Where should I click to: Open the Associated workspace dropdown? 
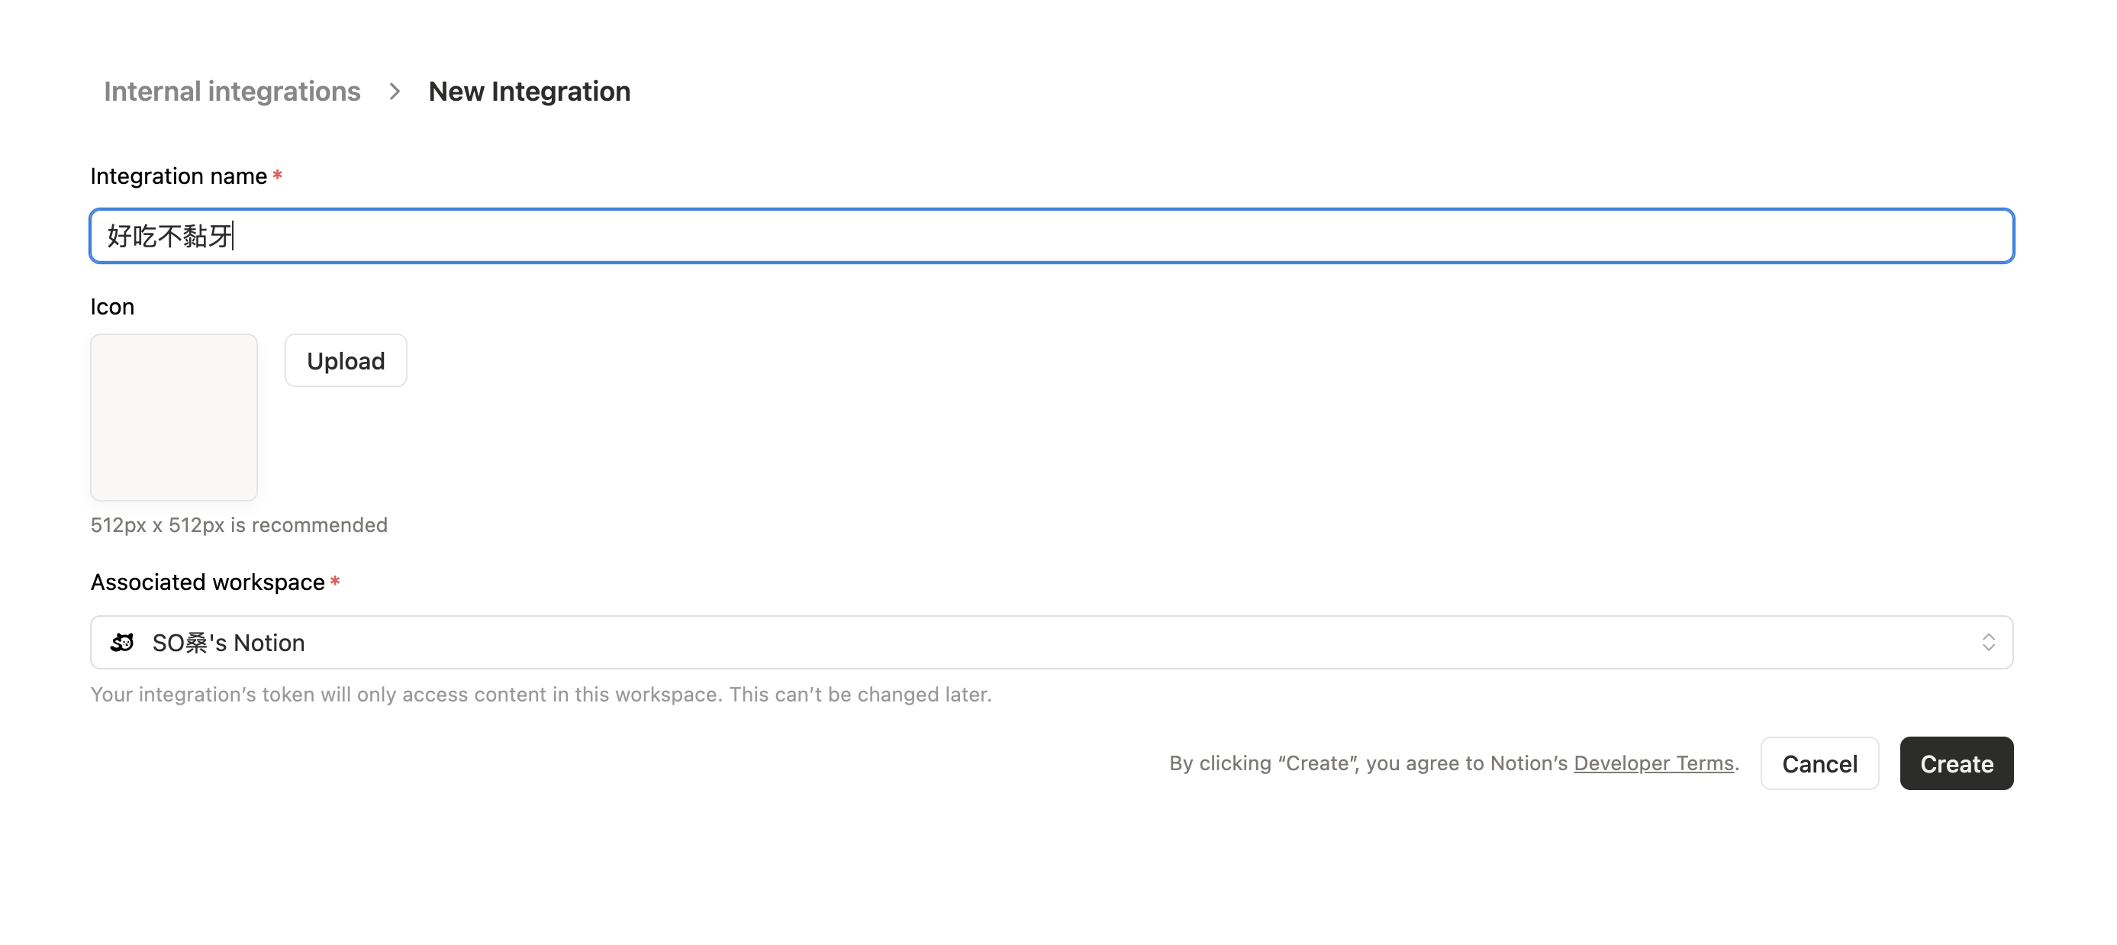1050,642
